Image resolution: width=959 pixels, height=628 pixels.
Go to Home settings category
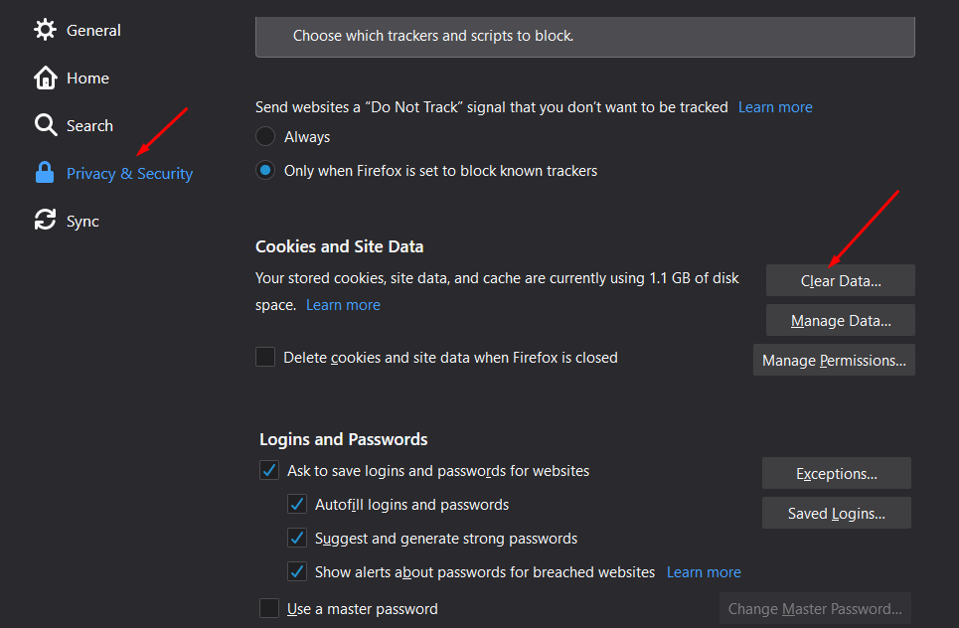point(88,78)
